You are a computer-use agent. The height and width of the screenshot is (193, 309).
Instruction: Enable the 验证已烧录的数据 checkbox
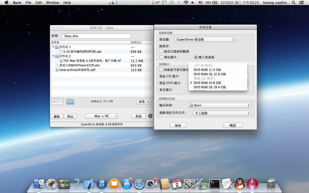point(161,51)
